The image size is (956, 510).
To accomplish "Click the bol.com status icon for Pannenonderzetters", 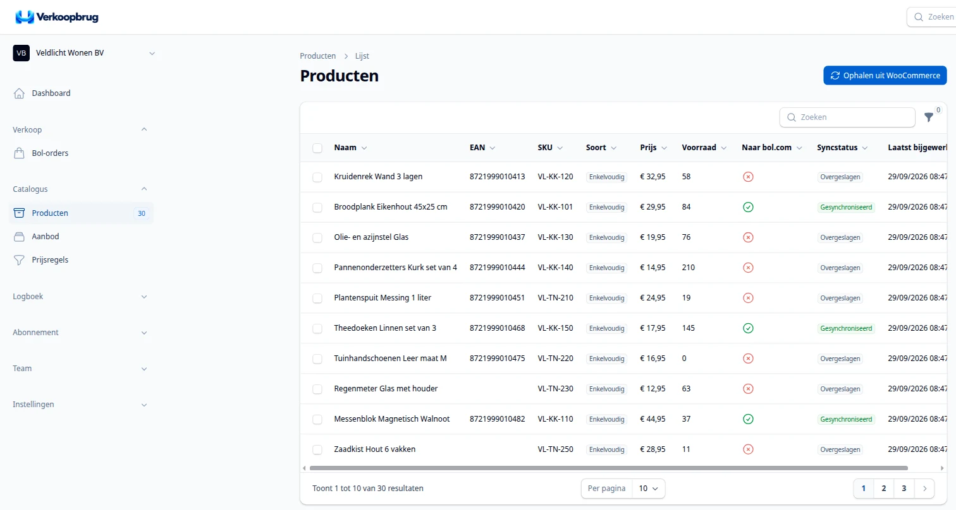I will point(748,268).
